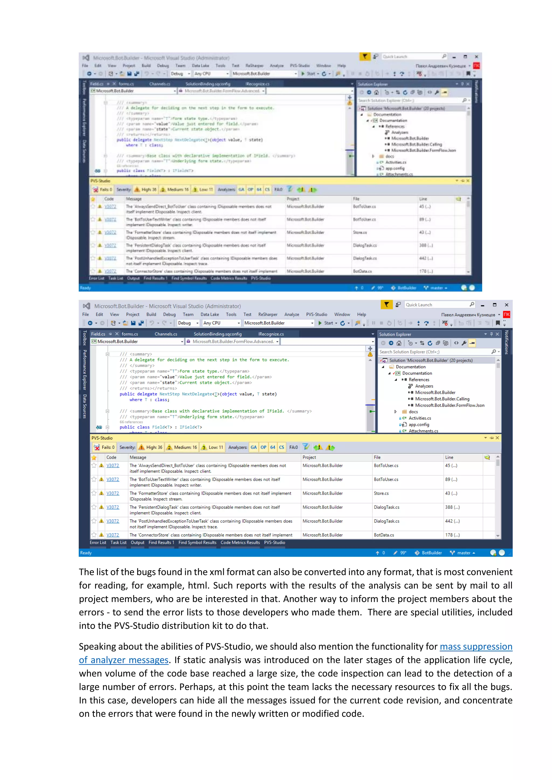The width and height of the screenshot is (552, 780).
Task: Follow the 'mass suppression' hyperlink in the article text
Action: coord(476,646)
